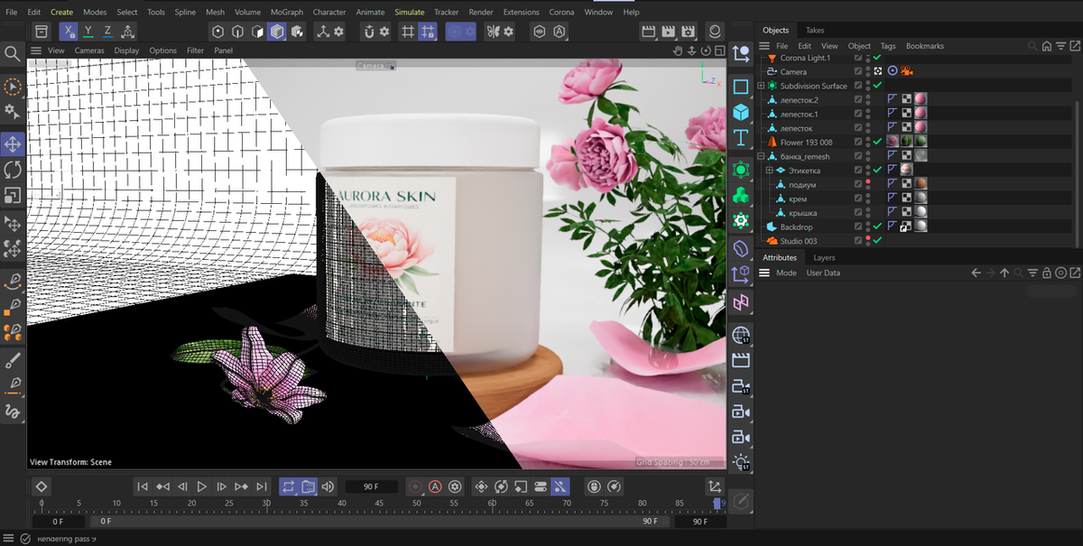Viewport: 1083px width, 546px height.
Task: Select the Camera object in the tree
Action: (793, 71)
